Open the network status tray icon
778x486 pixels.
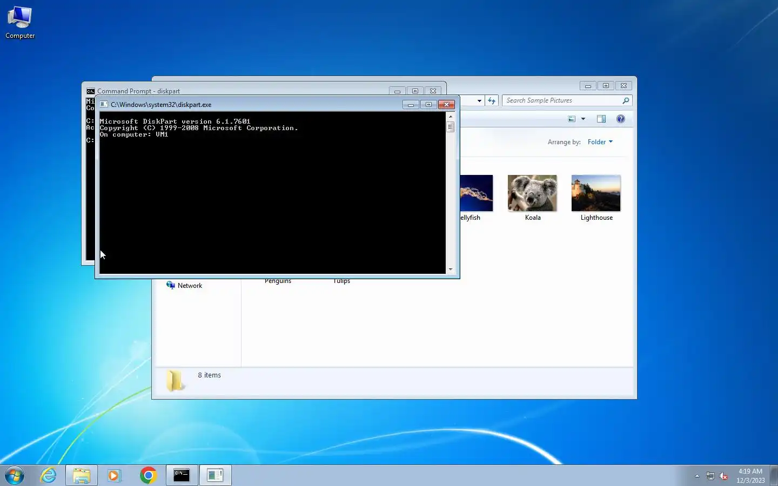point(710,476)
